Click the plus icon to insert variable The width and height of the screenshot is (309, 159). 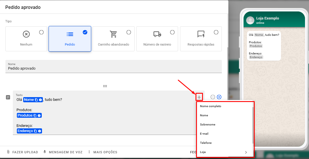pyautogui.click(x=199, y=97)
